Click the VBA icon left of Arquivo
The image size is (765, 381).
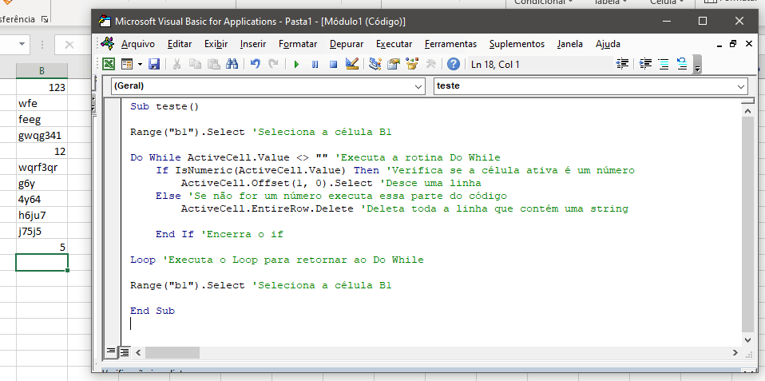coord(107,43)
